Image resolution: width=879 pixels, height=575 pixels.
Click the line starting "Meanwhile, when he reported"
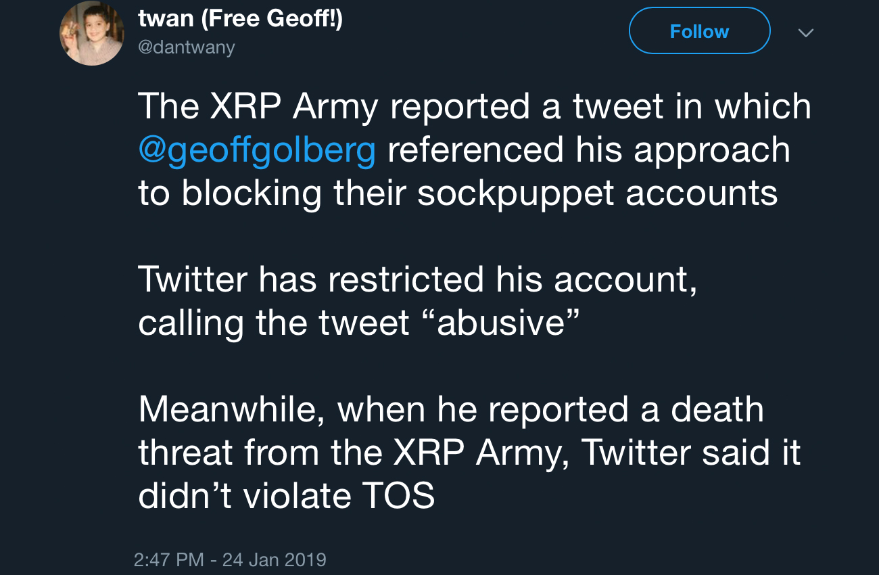[451, 410]
